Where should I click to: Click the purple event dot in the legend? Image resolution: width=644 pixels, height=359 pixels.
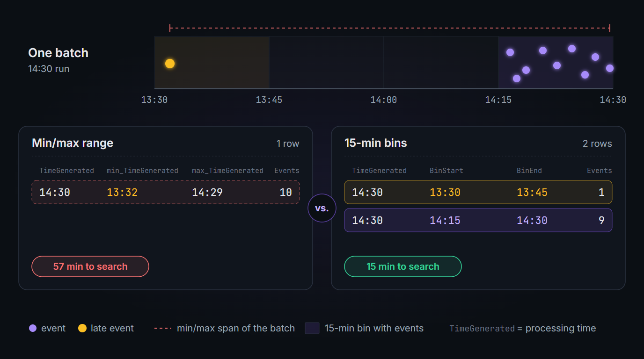[33, 328]
